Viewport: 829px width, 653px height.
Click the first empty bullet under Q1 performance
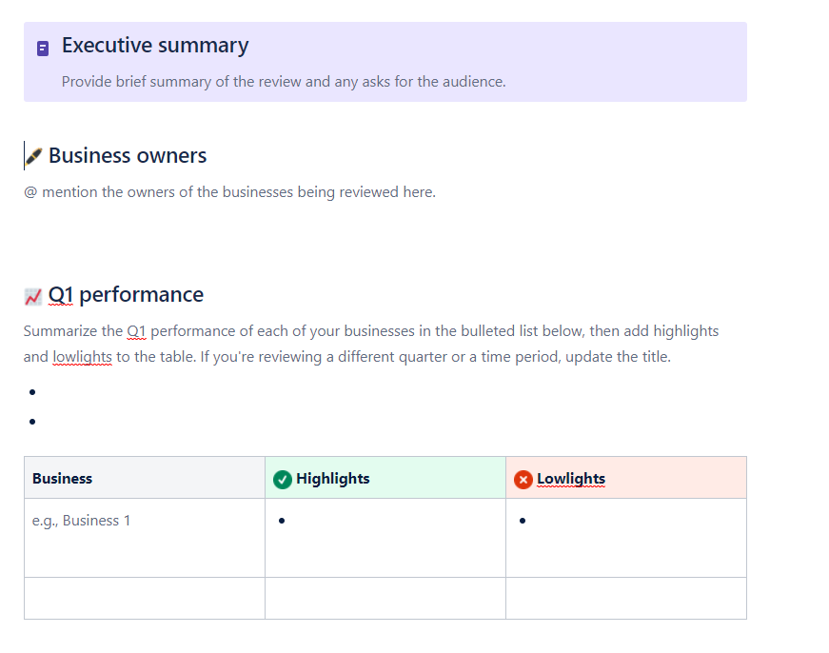[32, 392]
